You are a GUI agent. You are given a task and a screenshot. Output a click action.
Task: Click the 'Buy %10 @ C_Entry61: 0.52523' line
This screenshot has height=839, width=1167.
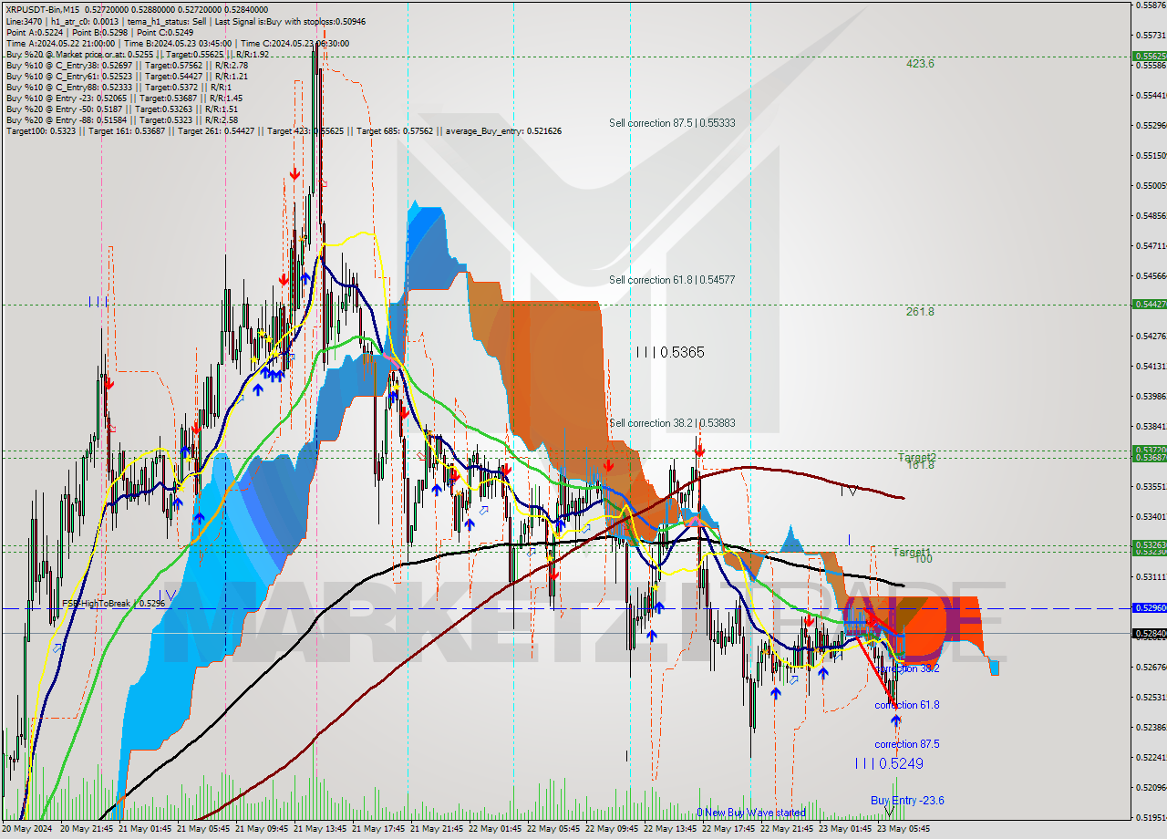[x=127, y=76]
